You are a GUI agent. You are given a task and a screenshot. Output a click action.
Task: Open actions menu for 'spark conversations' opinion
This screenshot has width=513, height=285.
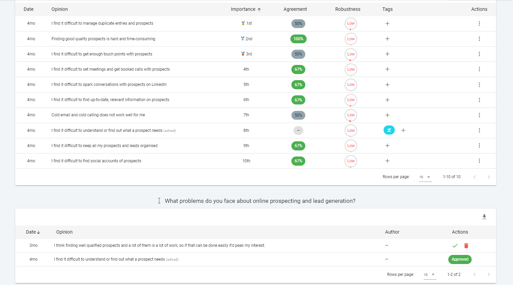(x=479, y=85)
